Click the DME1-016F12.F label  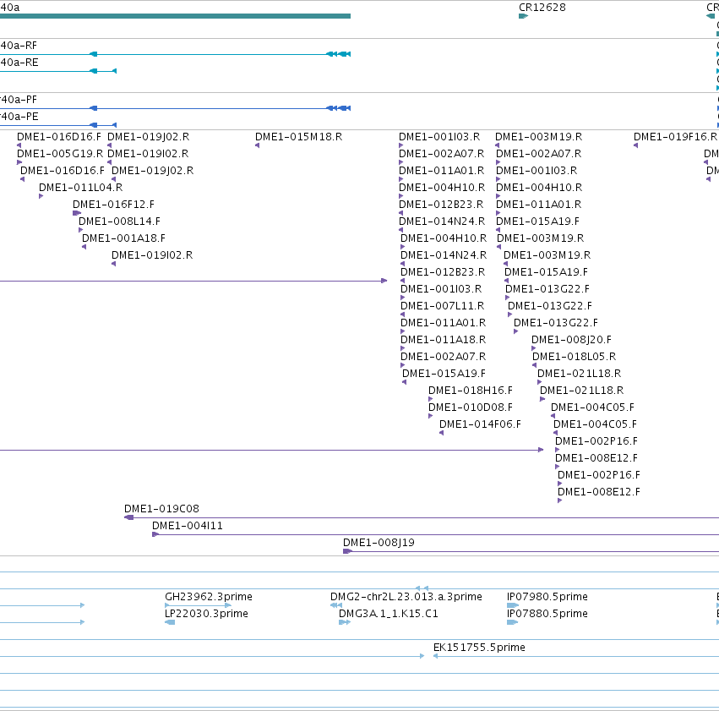[x=114, y=205]
